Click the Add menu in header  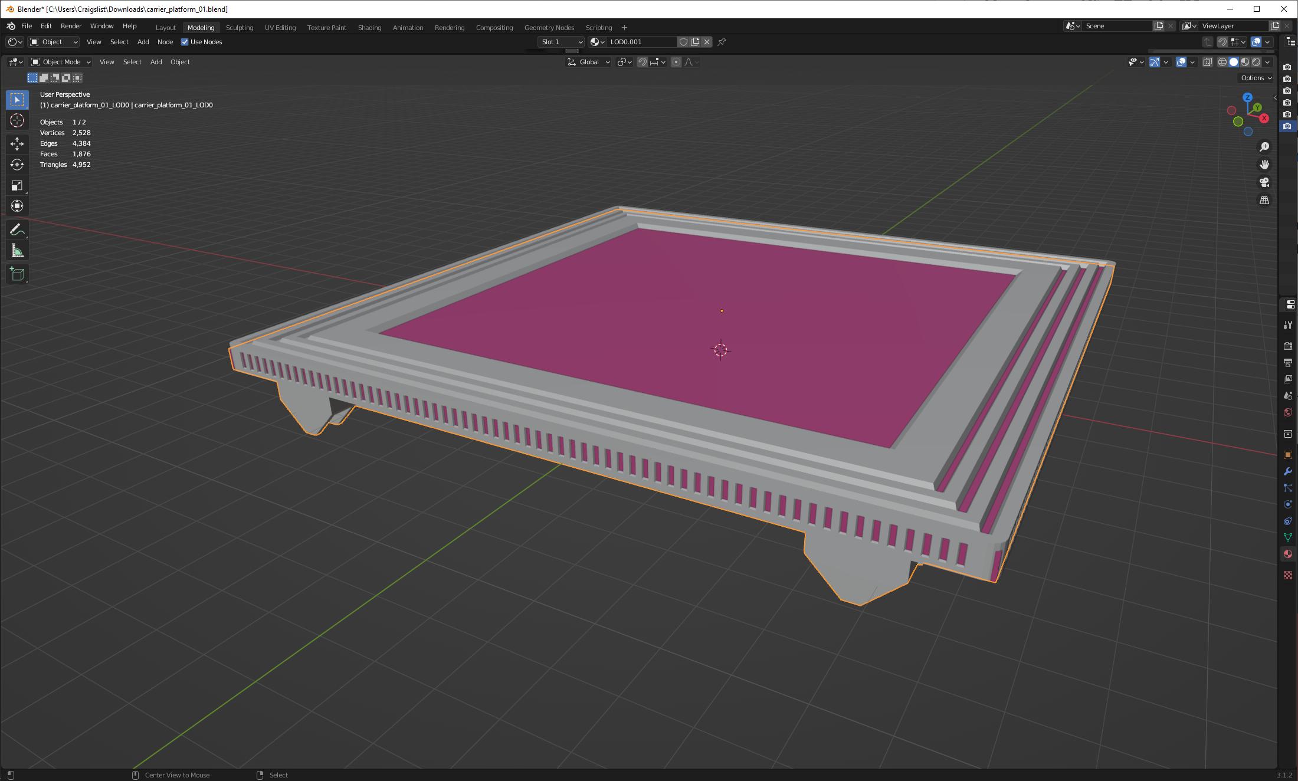point(155,61)
